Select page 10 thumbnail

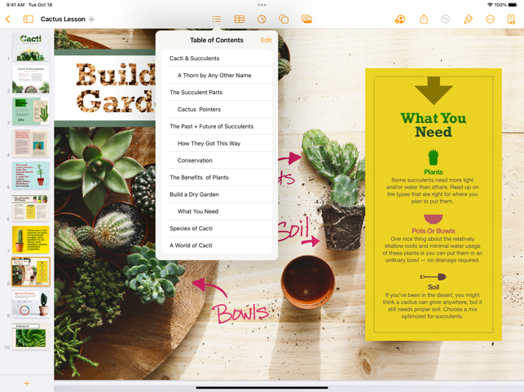coord(31,336)
